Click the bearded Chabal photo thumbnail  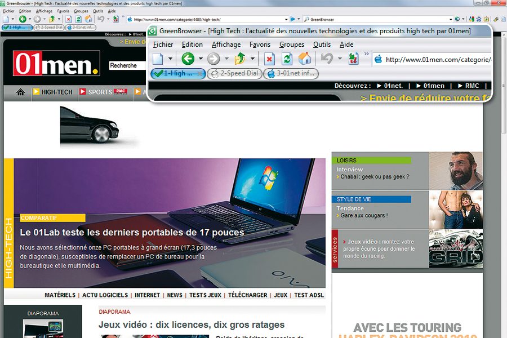pyautogui.click(x=456, y=171)
